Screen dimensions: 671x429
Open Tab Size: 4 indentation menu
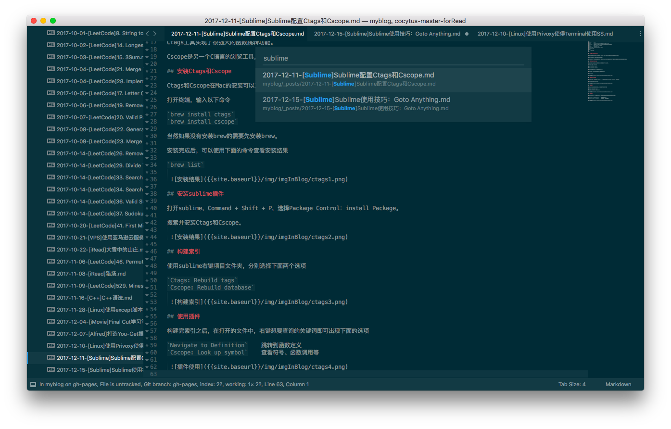(x=572, y=385)
